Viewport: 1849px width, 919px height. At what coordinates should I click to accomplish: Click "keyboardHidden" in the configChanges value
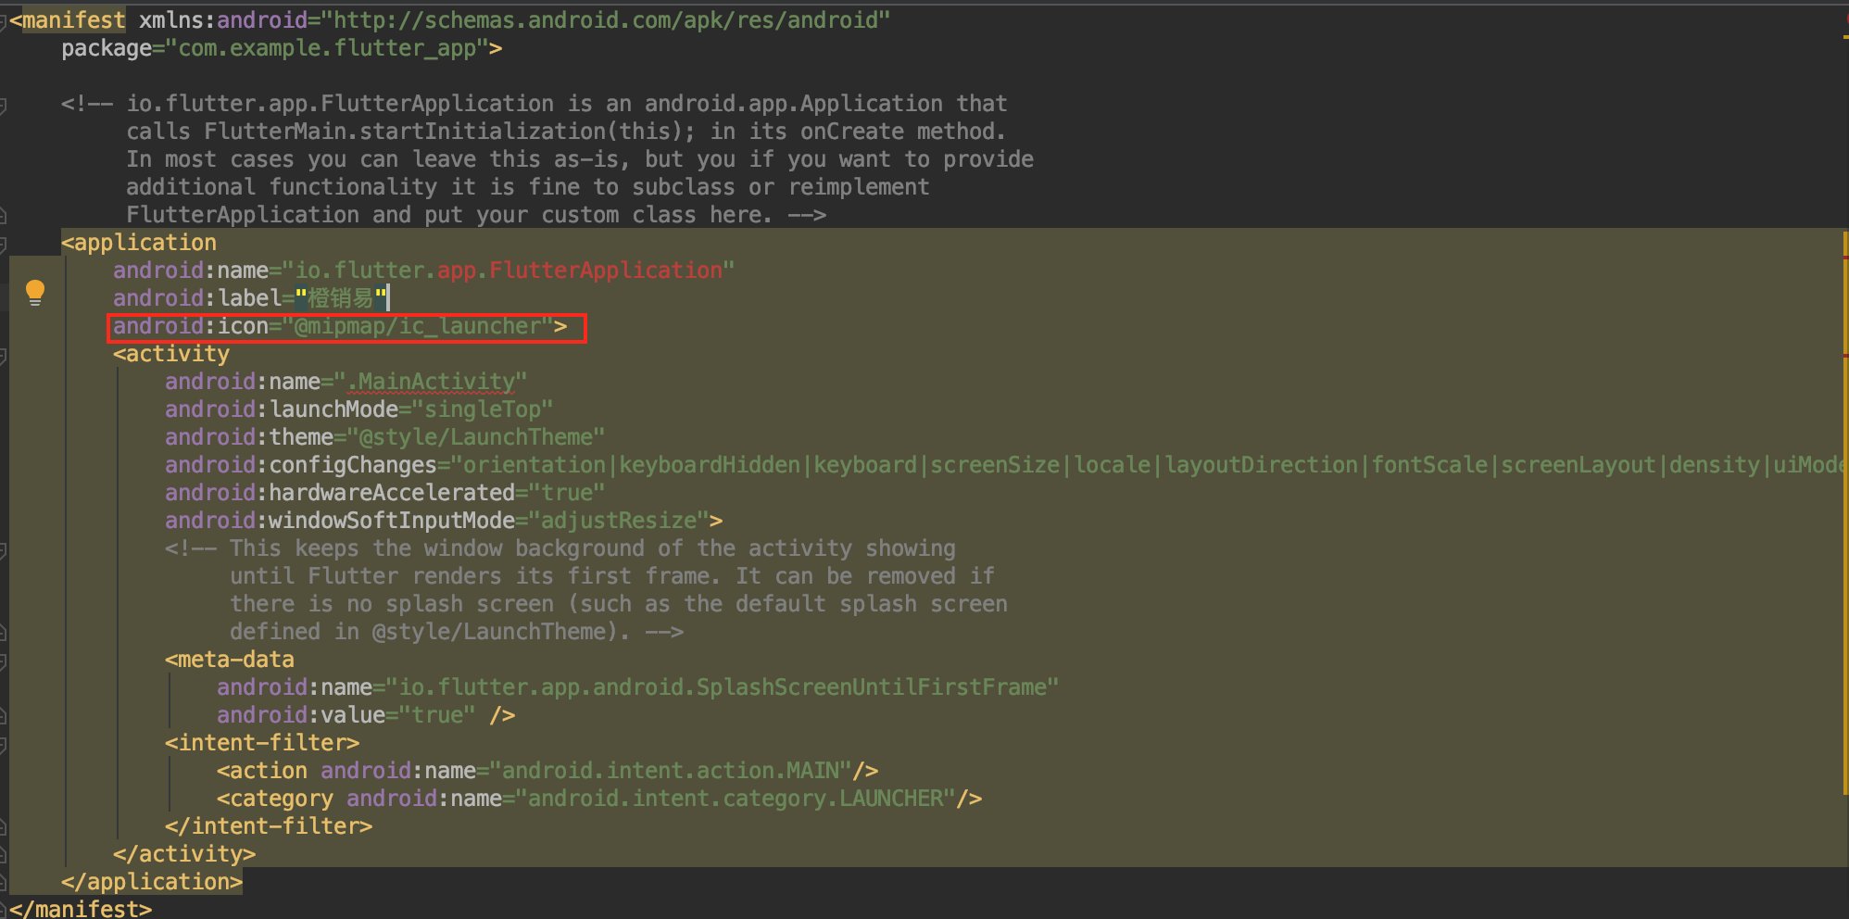click(710, 465)
